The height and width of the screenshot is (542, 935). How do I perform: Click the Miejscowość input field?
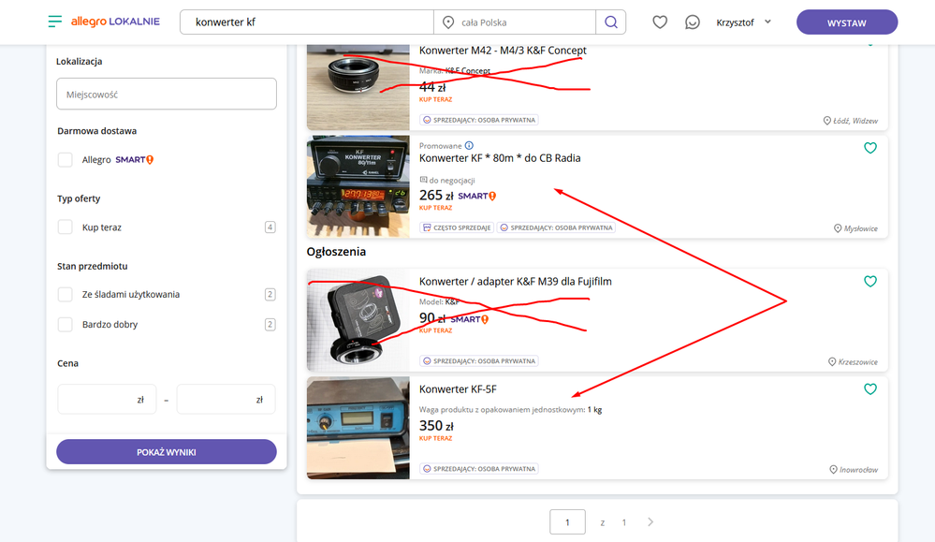[x=166, y=94]
